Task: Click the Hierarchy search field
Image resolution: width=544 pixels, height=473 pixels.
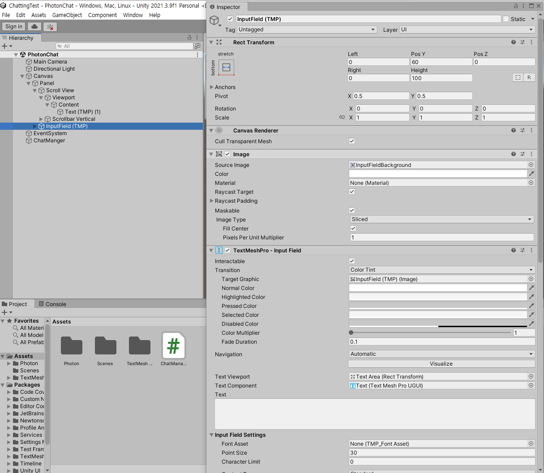Action: tap(124, 46)
